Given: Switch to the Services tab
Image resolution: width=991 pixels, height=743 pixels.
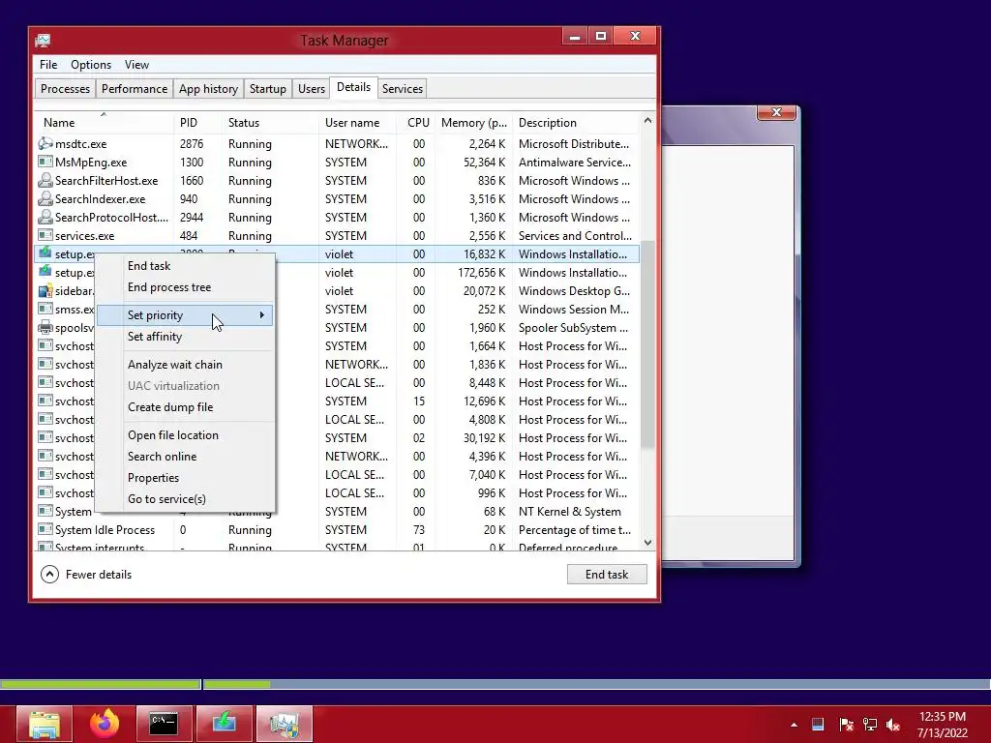Looking at the screenshot, I should tap(402, 88).
